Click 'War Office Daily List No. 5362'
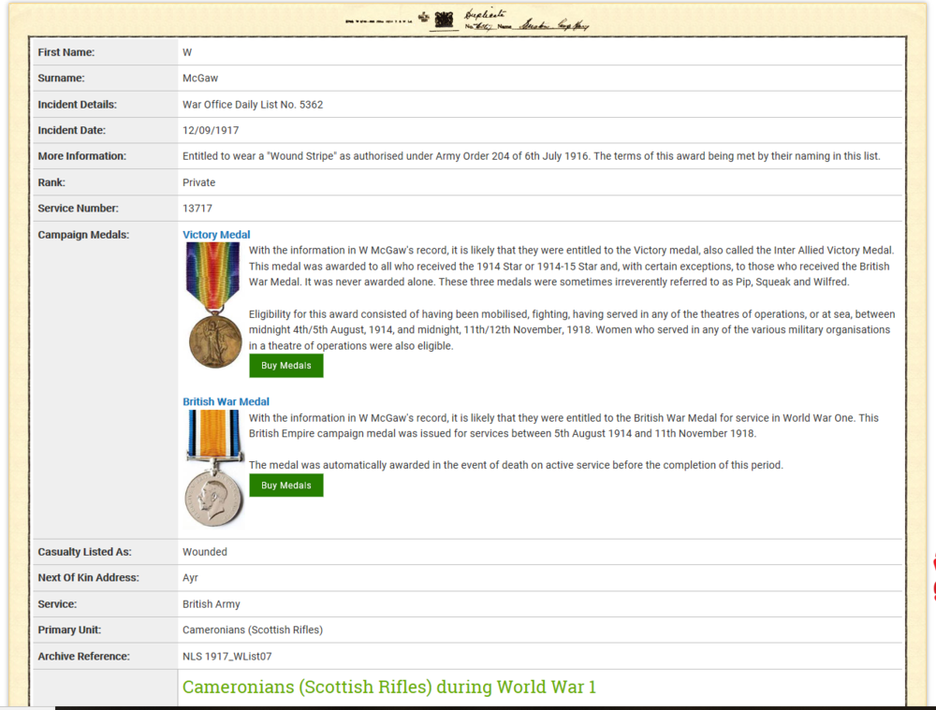This screenshot has width=936, height=710. 253,105
